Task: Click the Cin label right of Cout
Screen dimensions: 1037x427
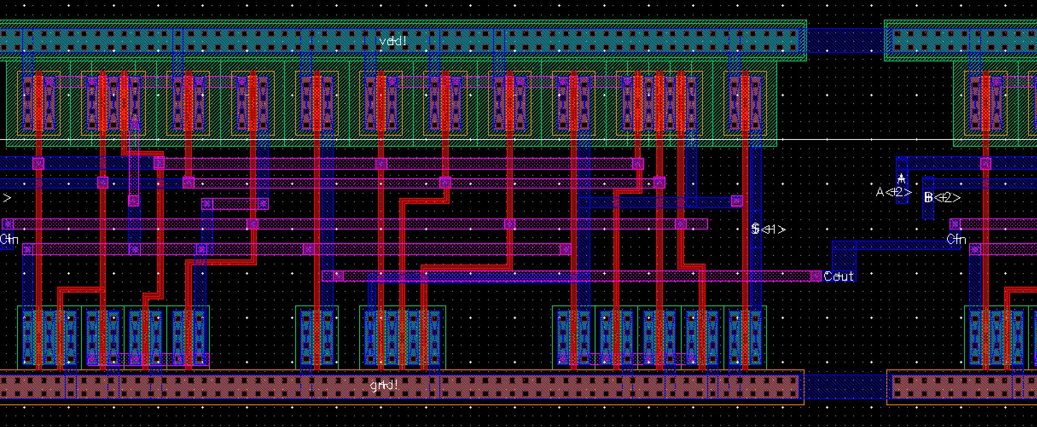Action: pos(956,239)
